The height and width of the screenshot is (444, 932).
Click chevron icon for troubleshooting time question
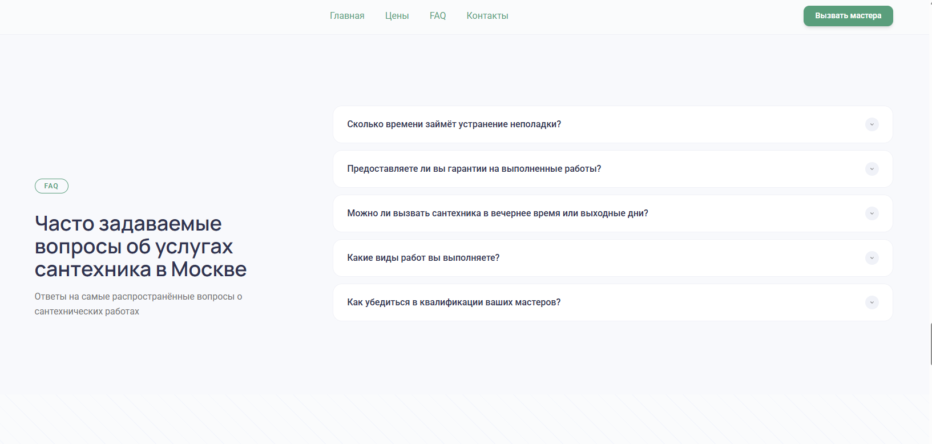[872, 124]
